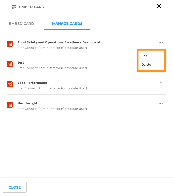Click the Embed Card dialog title text
The height and width of the screenshot is (196, 173).
pos(32,7)
